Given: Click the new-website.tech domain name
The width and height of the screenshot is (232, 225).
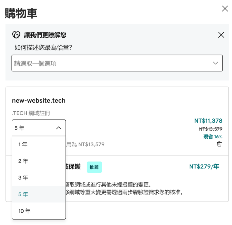Looking at the screenshot, I should click(x=39, y=100).
